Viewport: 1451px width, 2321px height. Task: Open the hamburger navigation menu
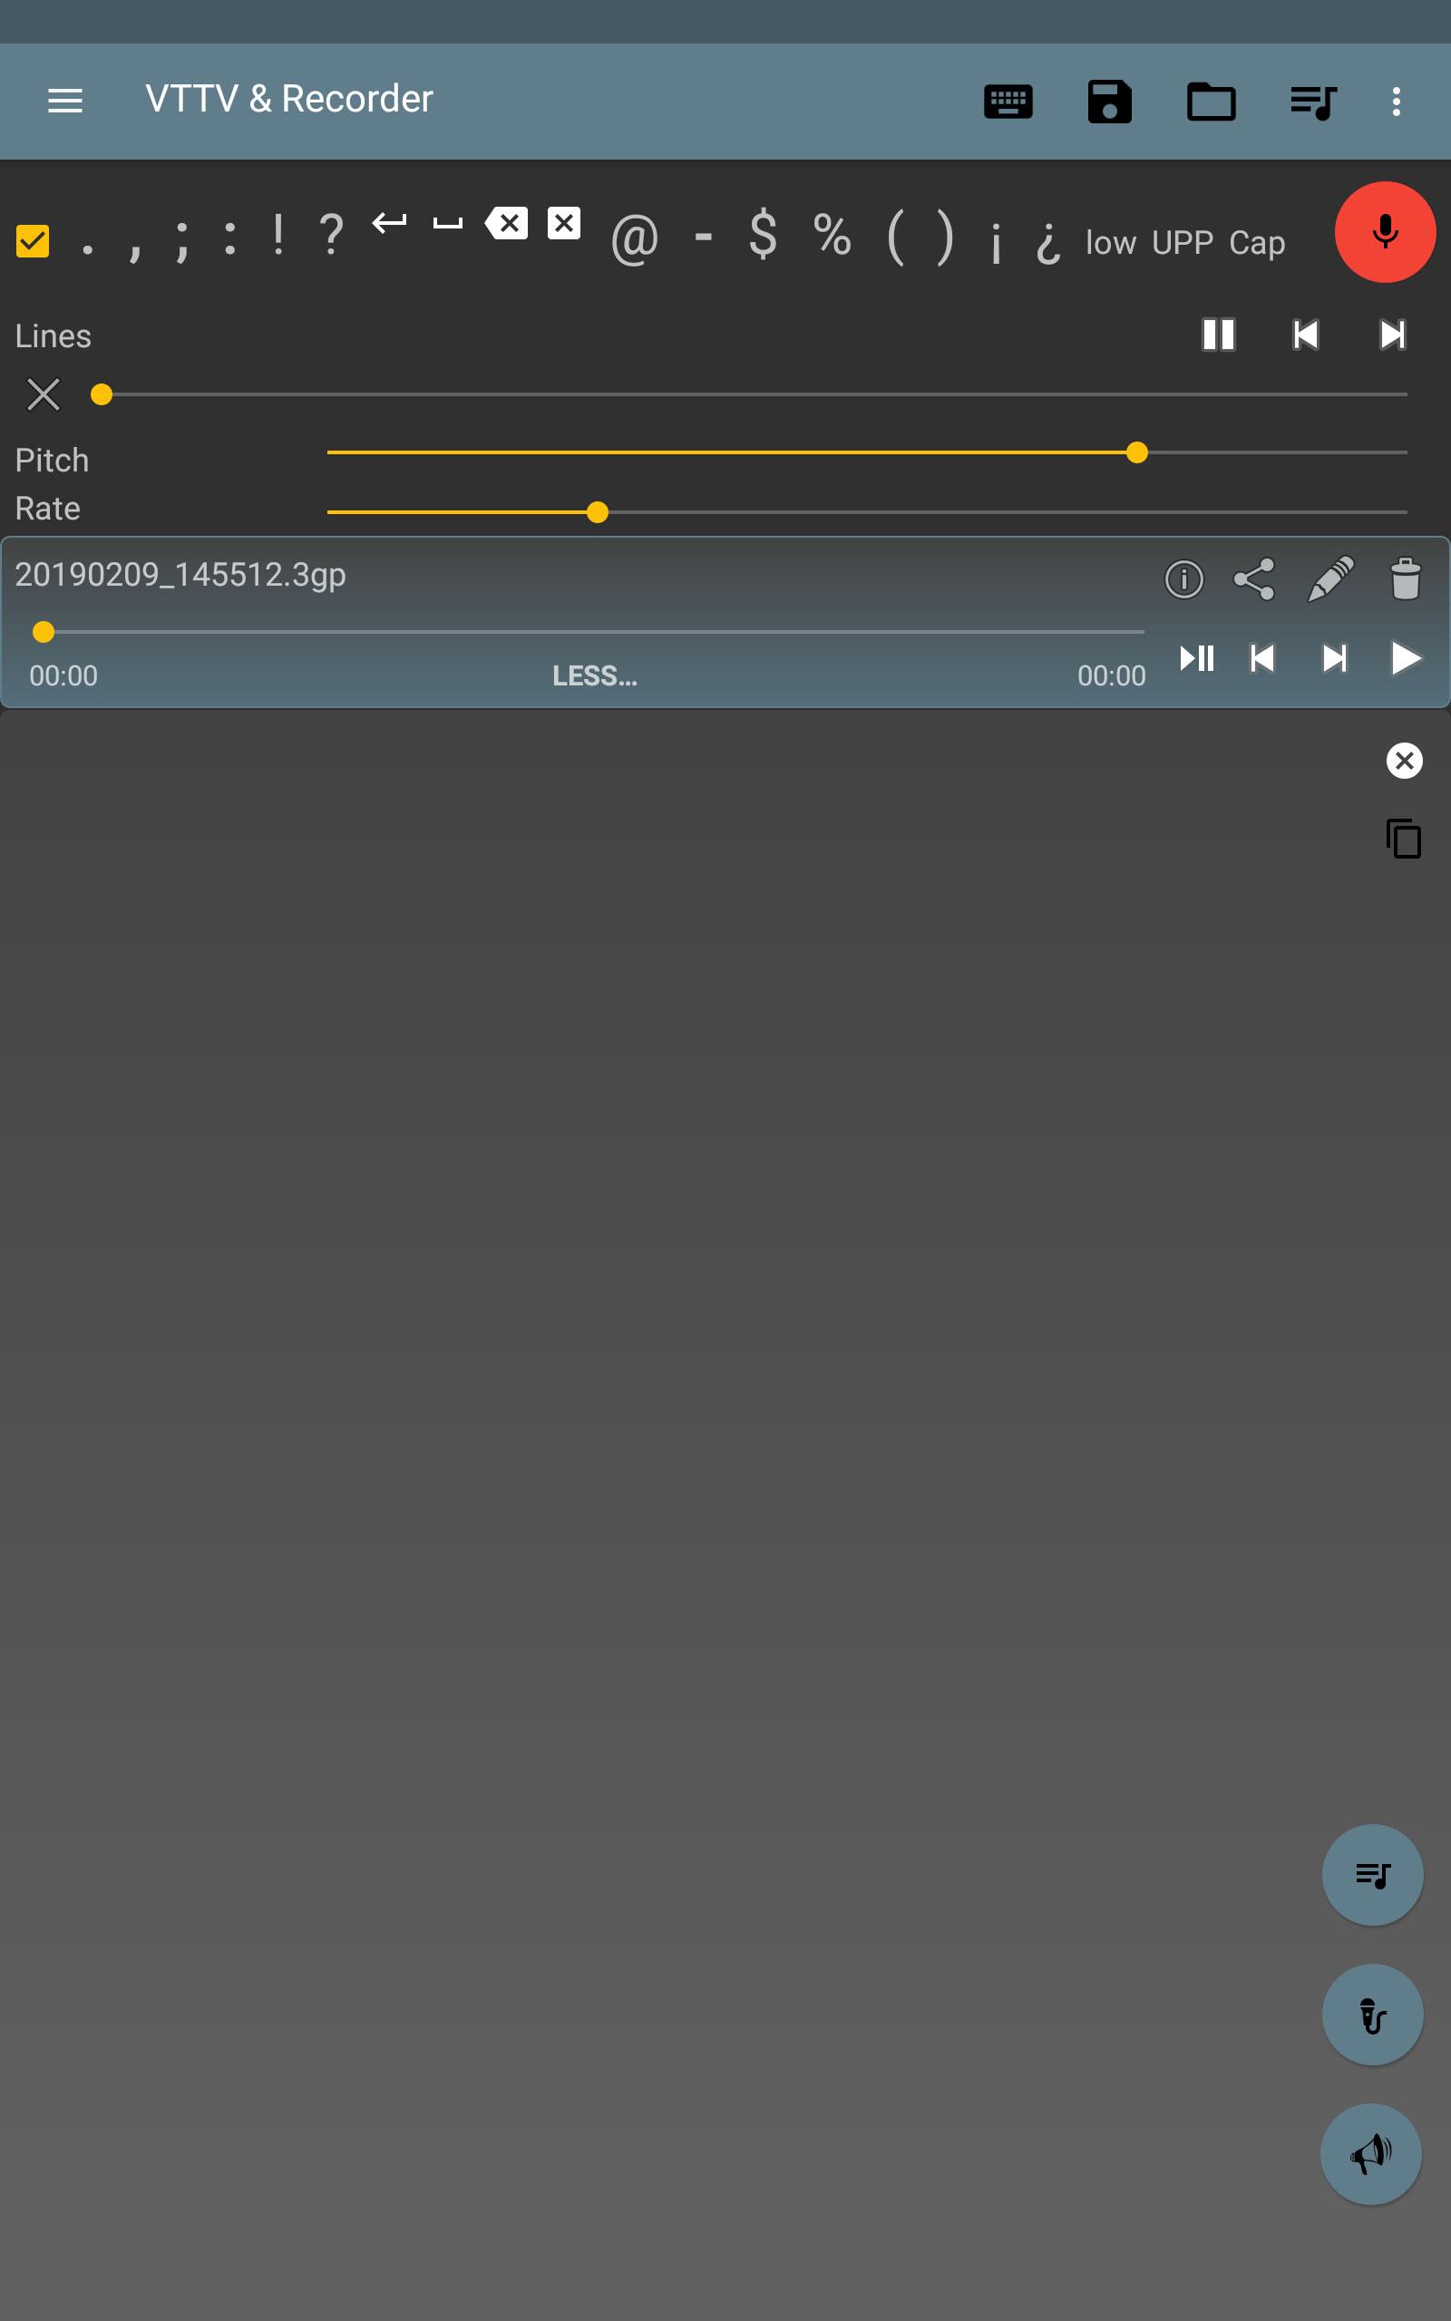(65, 101)
